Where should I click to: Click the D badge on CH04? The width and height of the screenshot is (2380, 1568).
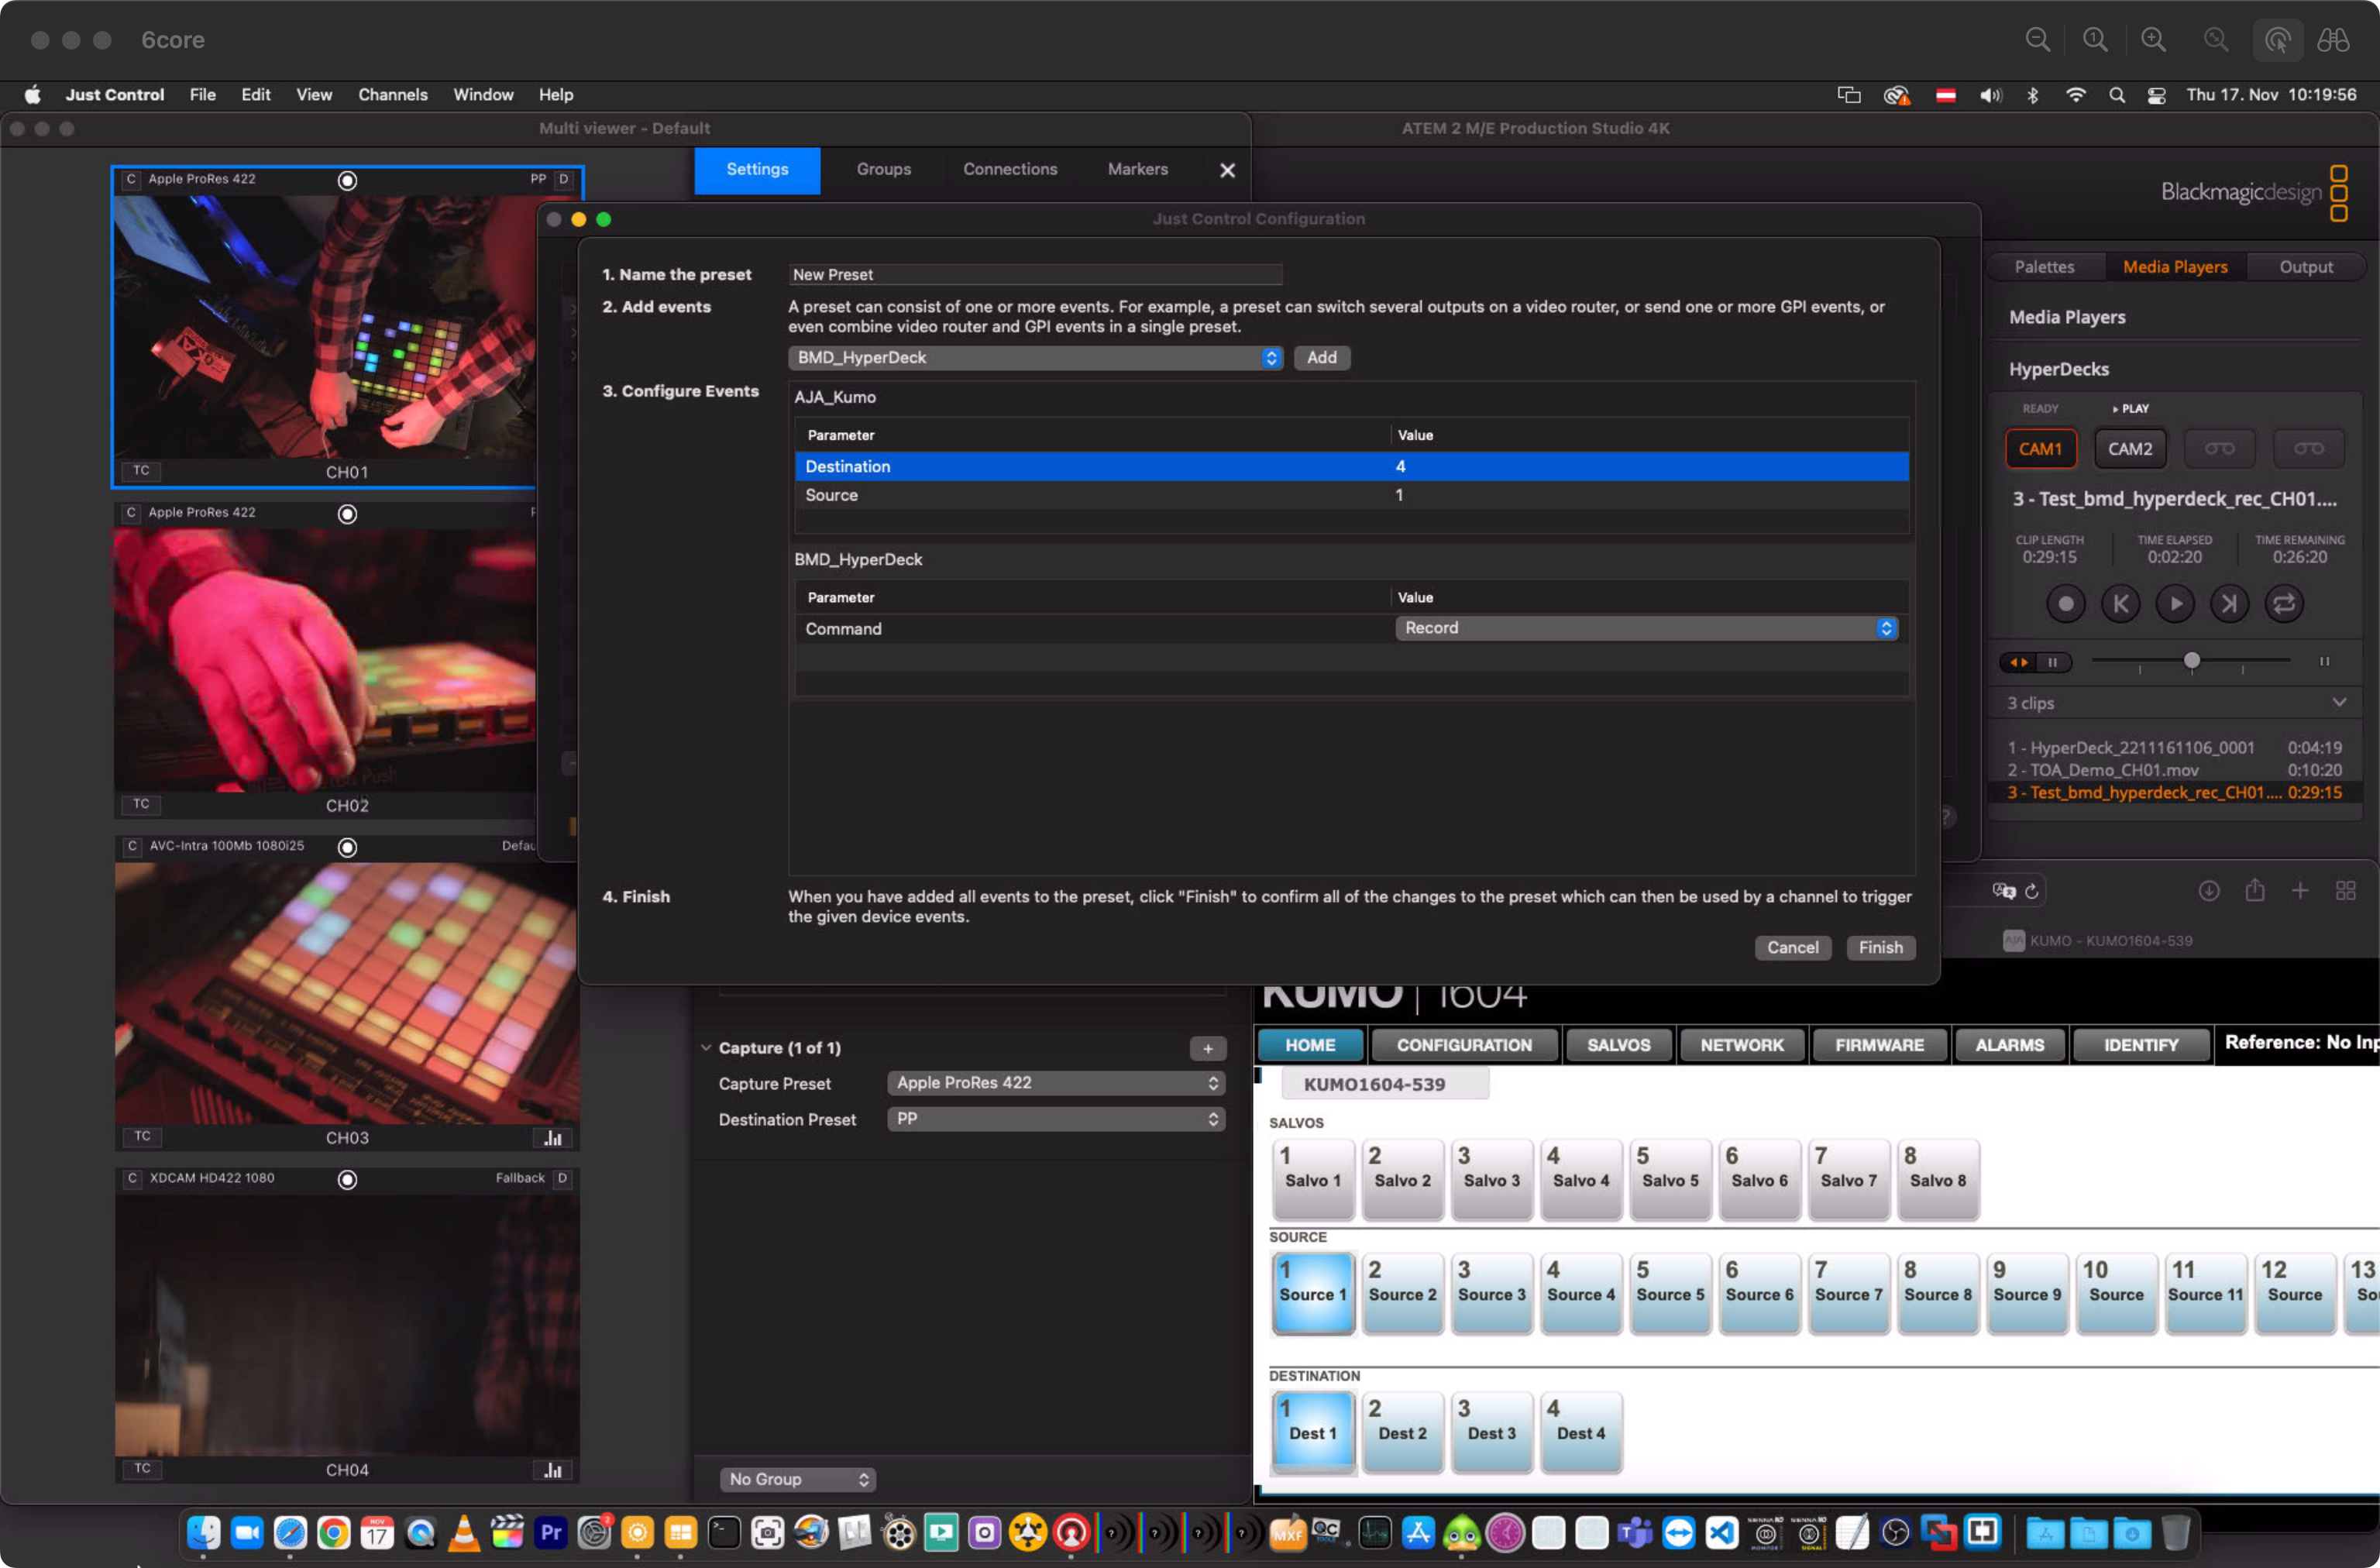tap(562, 1178)
